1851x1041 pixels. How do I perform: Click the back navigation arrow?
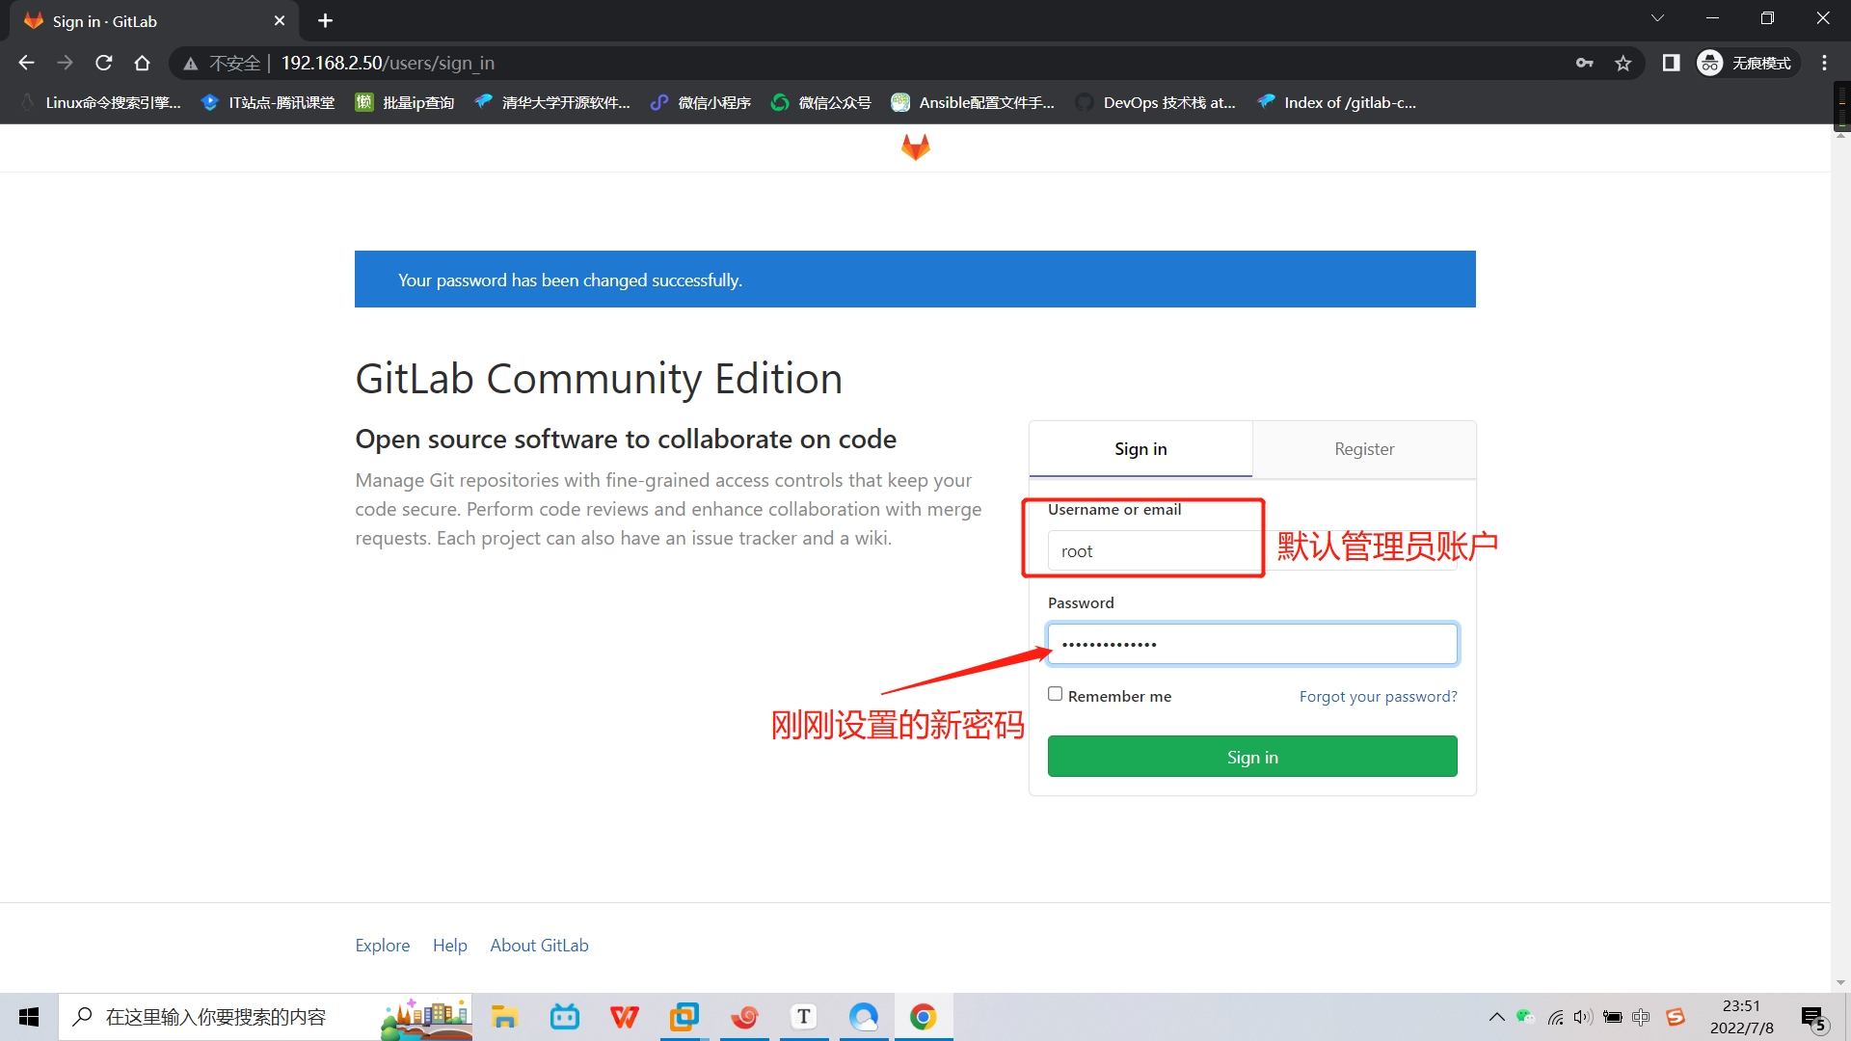pyautogui.click(x=26, y=63)
